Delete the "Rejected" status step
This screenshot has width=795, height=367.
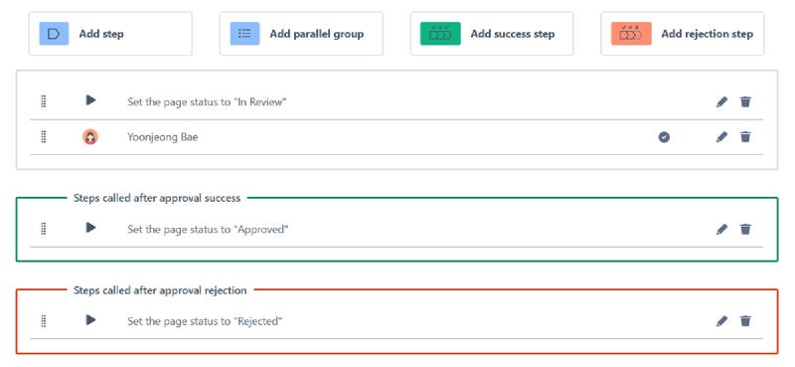point(745,321)
